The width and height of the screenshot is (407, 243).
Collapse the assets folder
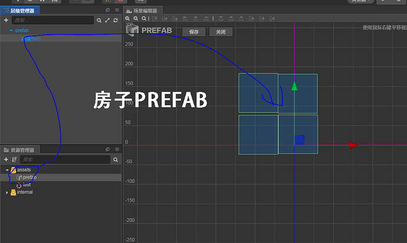tap(7, 170)
